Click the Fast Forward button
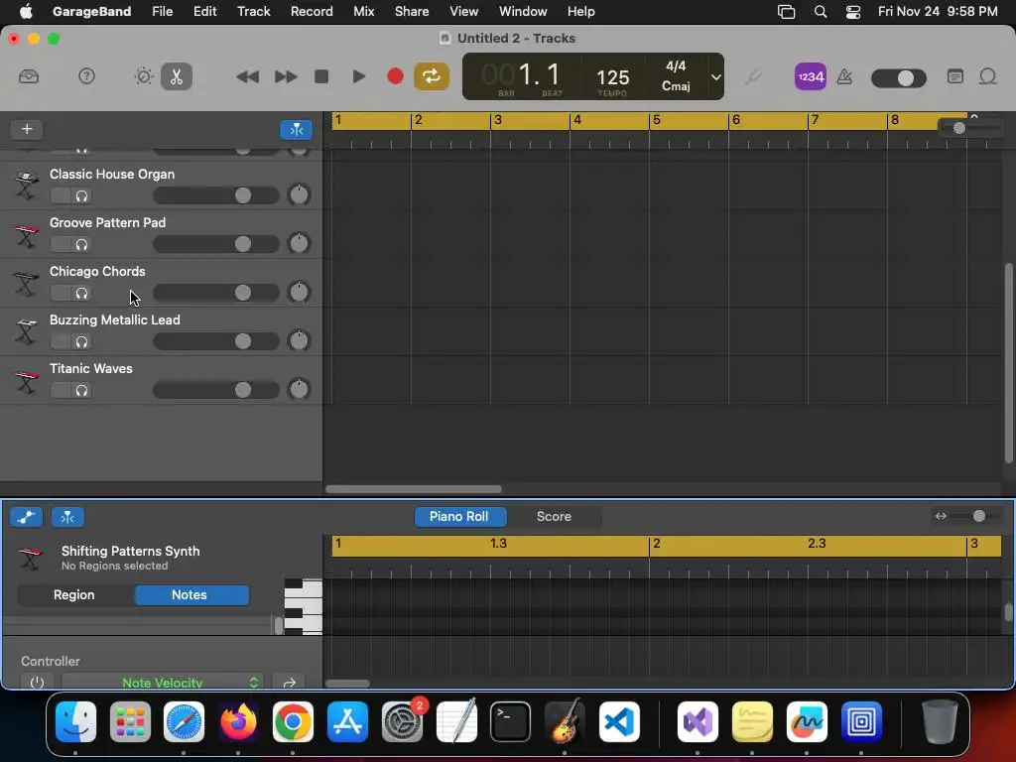The image size is (1016, 762). (x=285, y=77)
